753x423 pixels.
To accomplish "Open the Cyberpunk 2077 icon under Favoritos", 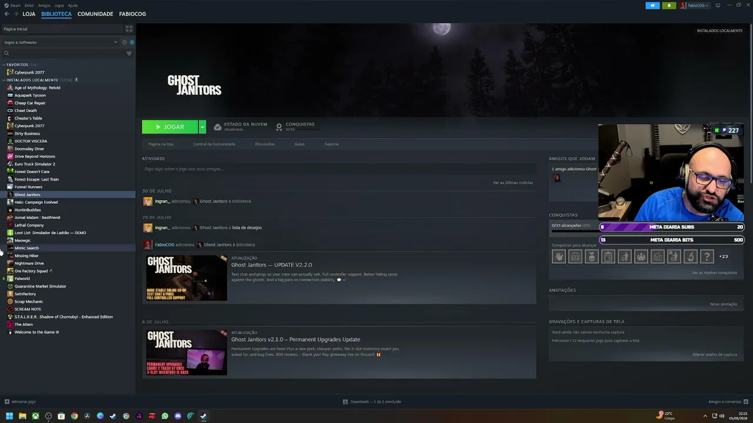I will [x=10, y=72].
